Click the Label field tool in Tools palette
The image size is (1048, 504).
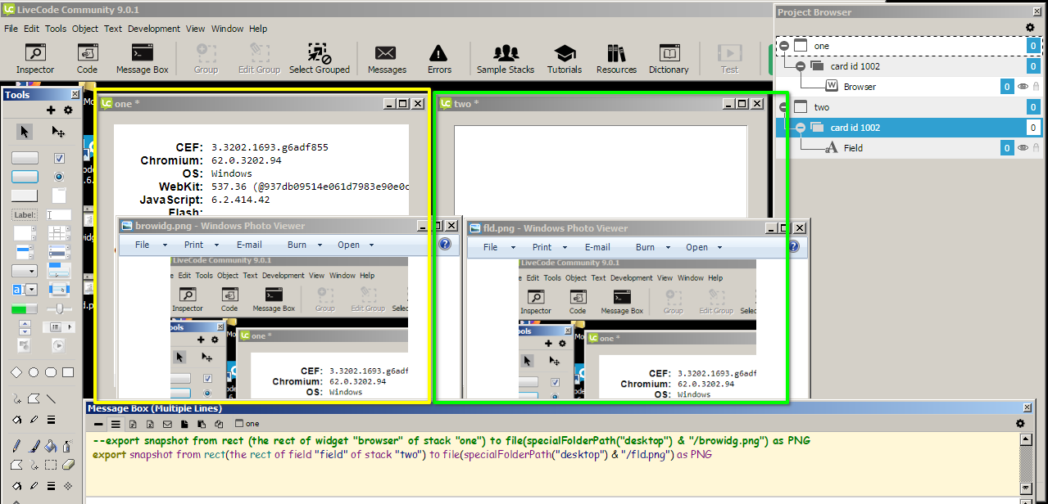25,215
